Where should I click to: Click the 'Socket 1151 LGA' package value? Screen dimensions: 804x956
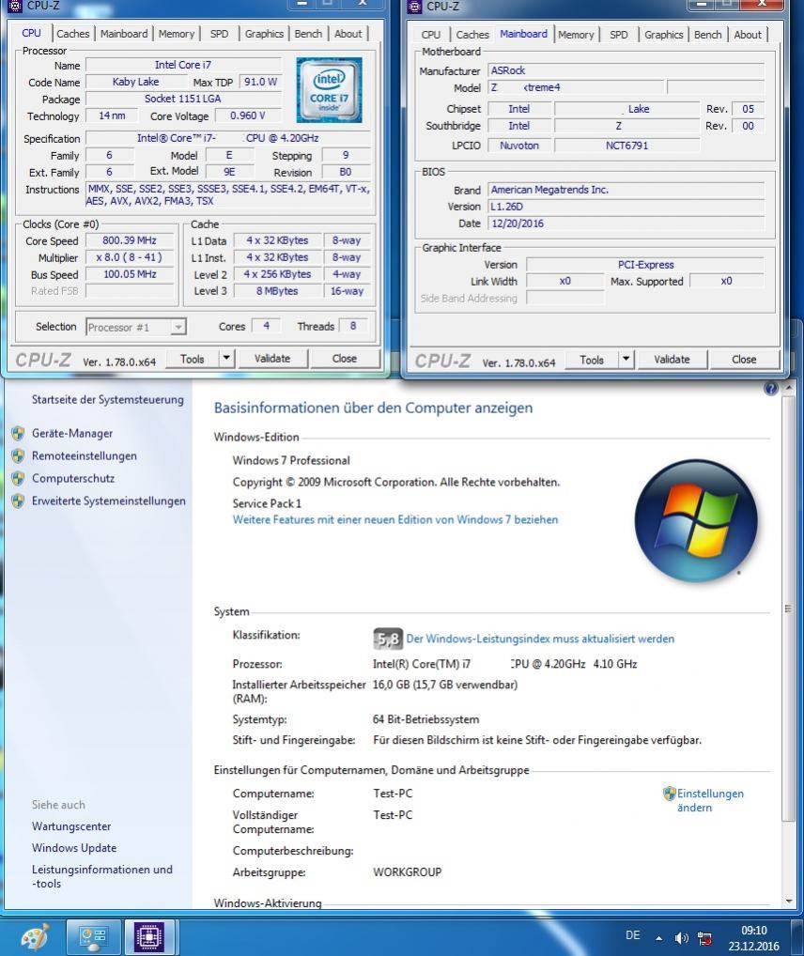183,99
